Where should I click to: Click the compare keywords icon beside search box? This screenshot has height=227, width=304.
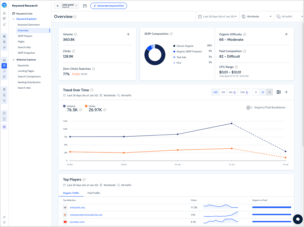pyautogui.click(x=85, y=6)
